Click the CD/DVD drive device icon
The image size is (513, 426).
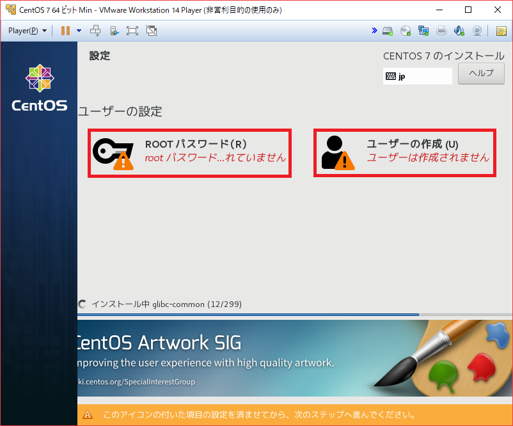pos(406,31)
